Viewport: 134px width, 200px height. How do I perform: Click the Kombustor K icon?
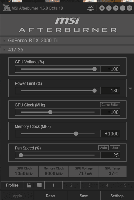[x=102, y=8]
